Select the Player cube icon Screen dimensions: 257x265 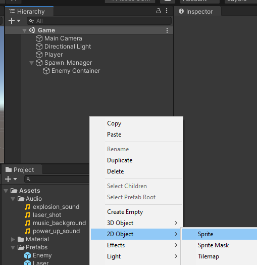pyautogui.click(x=39, y=55)
